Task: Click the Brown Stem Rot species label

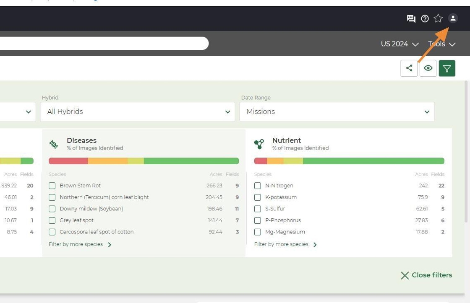Action: click(80, 186)
